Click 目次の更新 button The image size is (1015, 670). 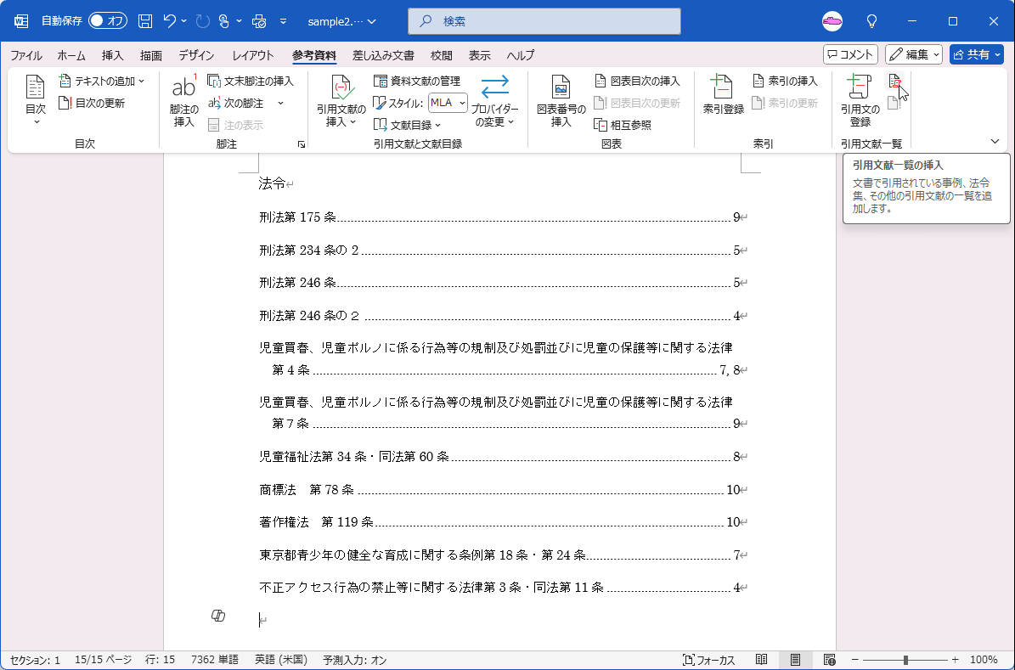pos(91,103)
